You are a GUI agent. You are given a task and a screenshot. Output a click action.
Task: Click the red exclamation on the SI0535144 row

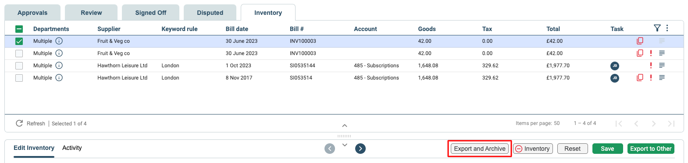(x=651, y=66)
